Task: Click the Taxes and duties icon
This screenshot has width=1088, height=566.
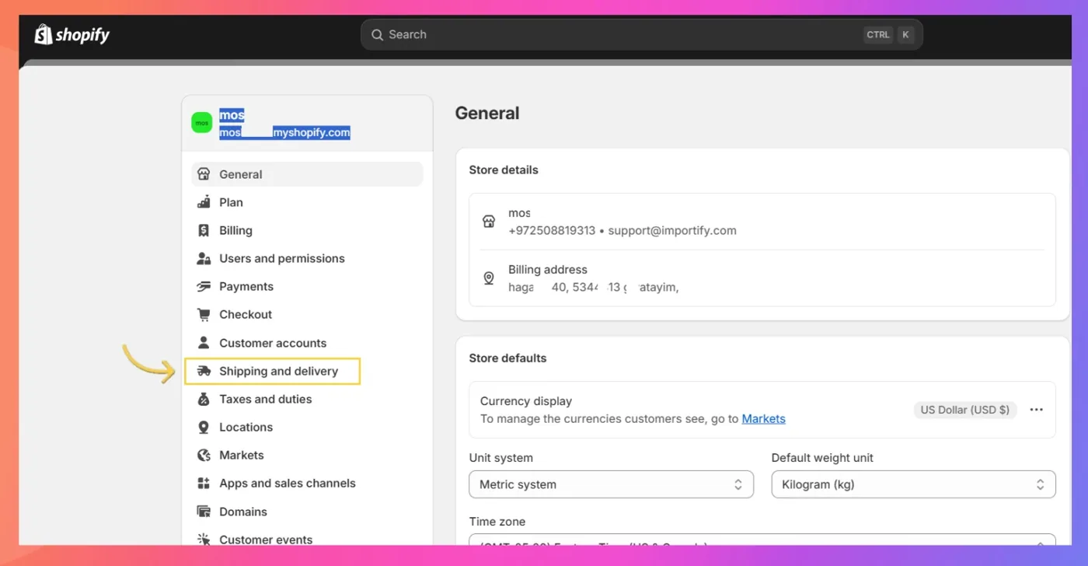Action: [204, 399]
